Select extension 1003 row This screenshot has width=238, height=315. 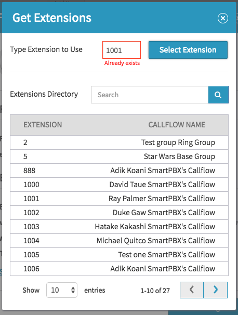pos(120,227)
